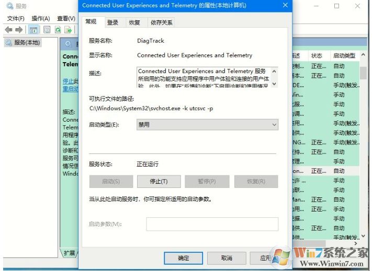Image resolution: width=372 pixels, height=271 pixels.
Task: Click the service name value DiagTrack
Action: point(150,41)
